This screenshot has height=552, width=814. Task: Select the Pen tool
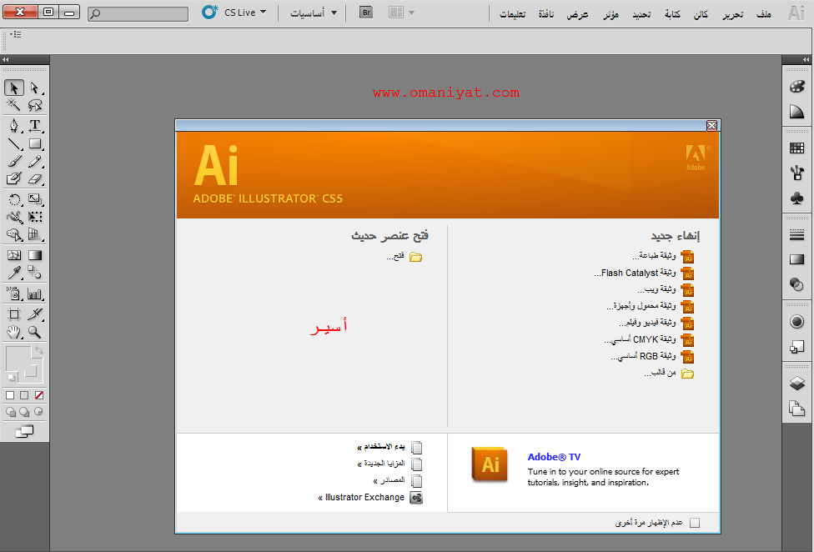click(14, 126)
